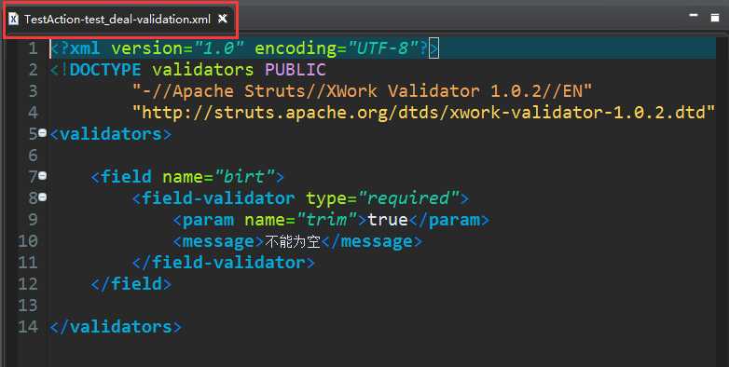Click line number 14 in the gutter
729x367 pixels.
[x=28, y=327]
